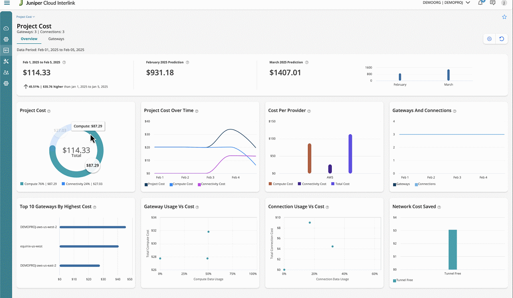The image size is (513, 298).
Task: Collapse the sidebar using the hamburger menu
Action: [7, 3]
